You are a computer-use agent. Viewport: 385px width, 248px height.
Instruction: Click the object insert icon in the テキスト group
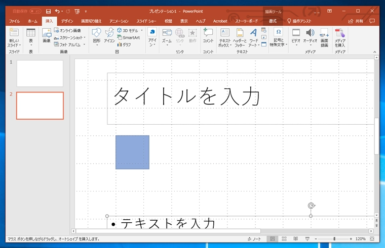[x=264, y=44]
